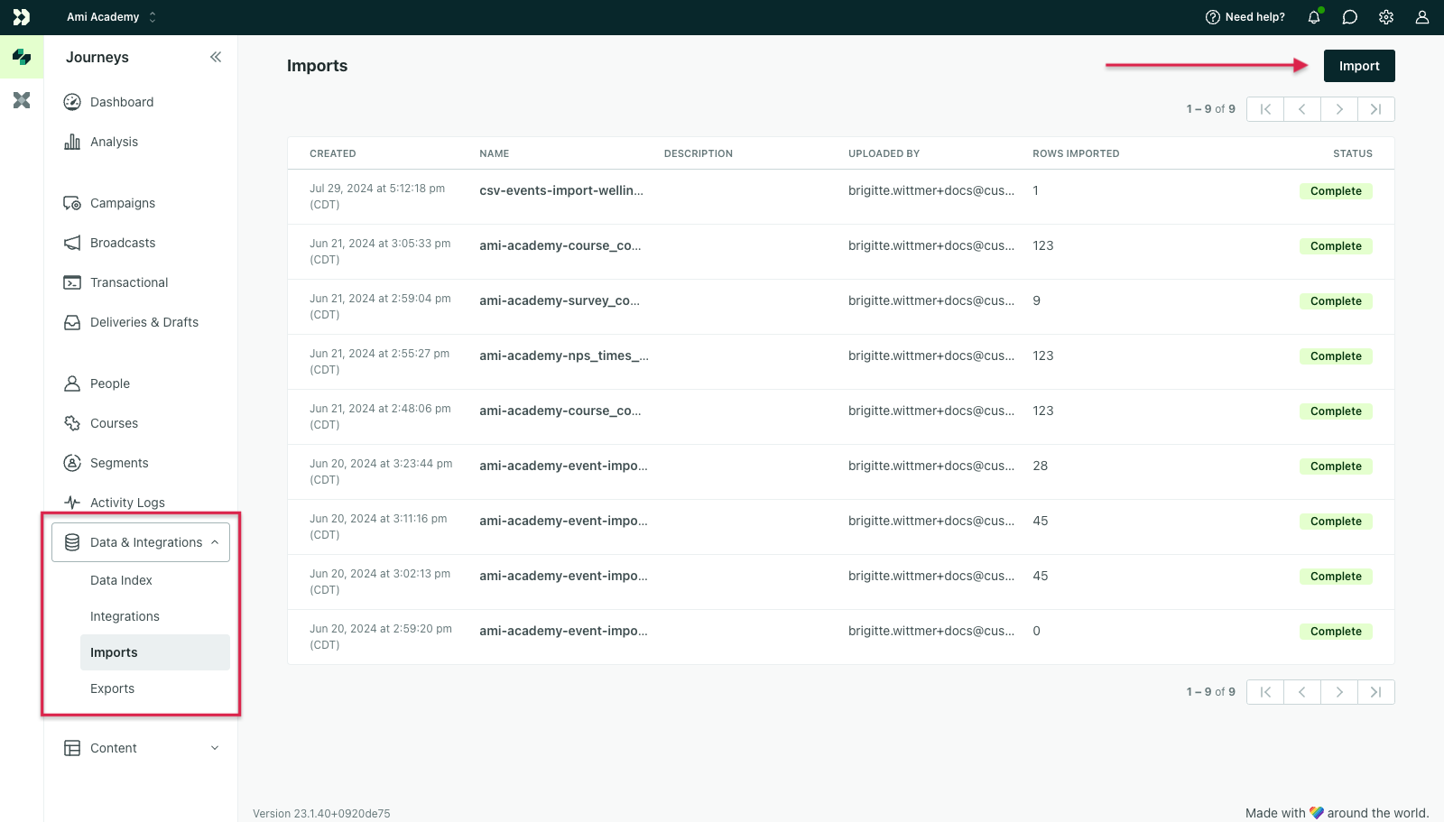Viewport: 1444px width, 822px height.
Task: Collapse Data & Integrations chevron
Action: [x=215, y=542]
